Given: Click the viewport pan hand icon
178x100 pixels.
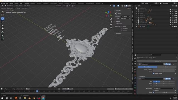Looking at the screenshot, I should (x=111, y=22).
